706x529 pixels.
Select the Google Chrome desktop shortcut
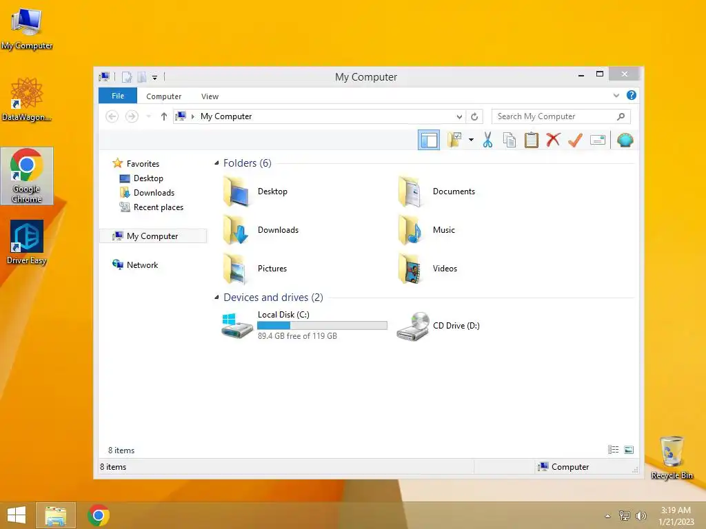(27, 176)
